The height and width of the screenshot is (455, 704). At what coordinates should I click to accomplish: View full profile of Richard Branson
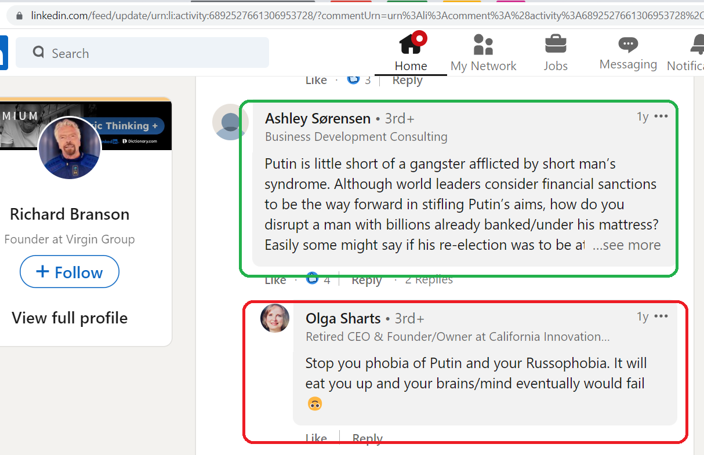click(70, 318)
